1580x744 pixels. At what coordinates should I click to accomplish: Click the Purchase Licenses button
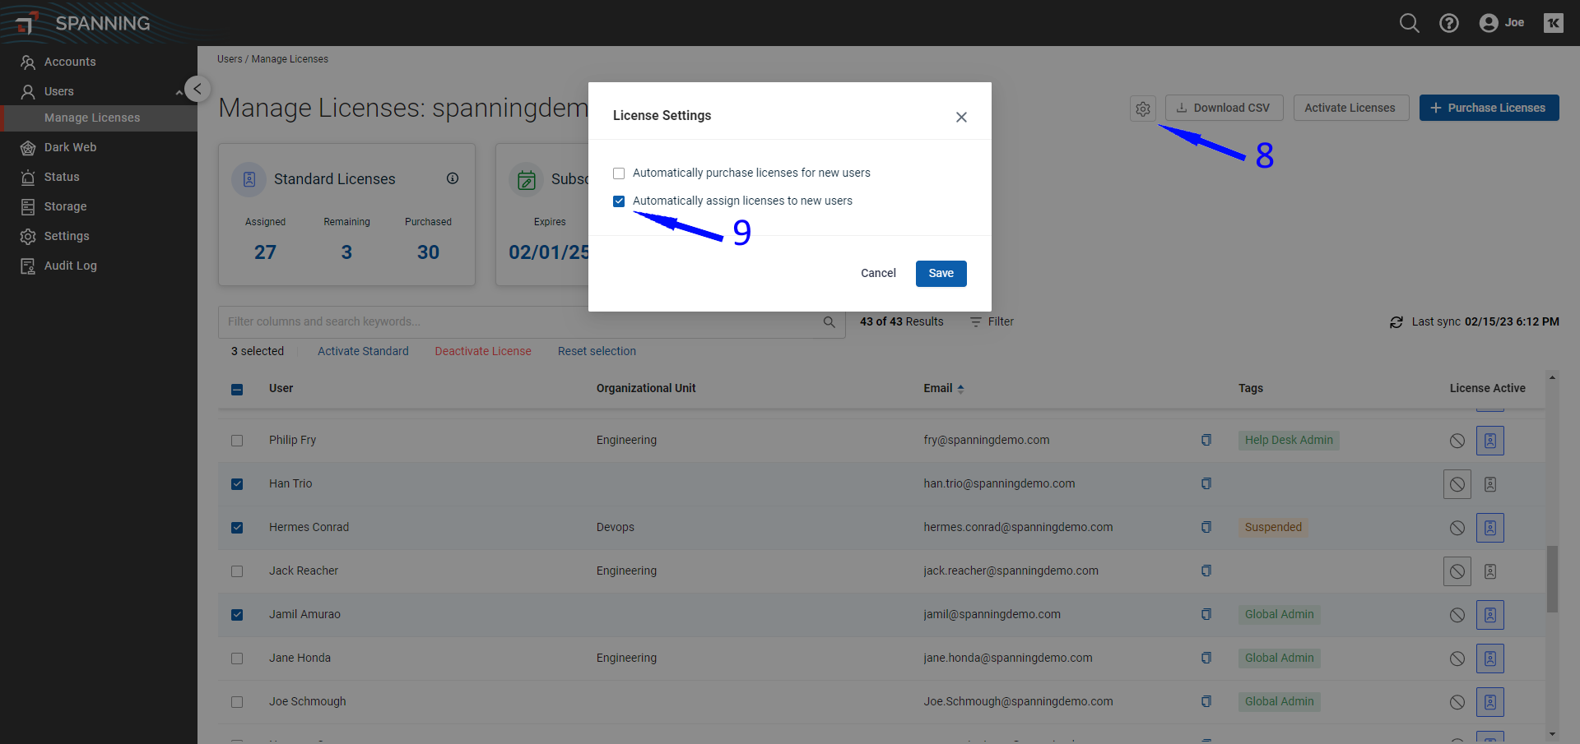tap(1489, 108)
